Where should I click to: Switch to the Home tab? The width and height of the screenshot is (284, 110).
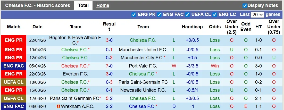(x=103, y=5)
